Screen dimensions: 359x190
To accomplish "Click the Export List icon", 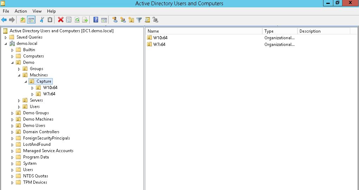I will (85, 20).
